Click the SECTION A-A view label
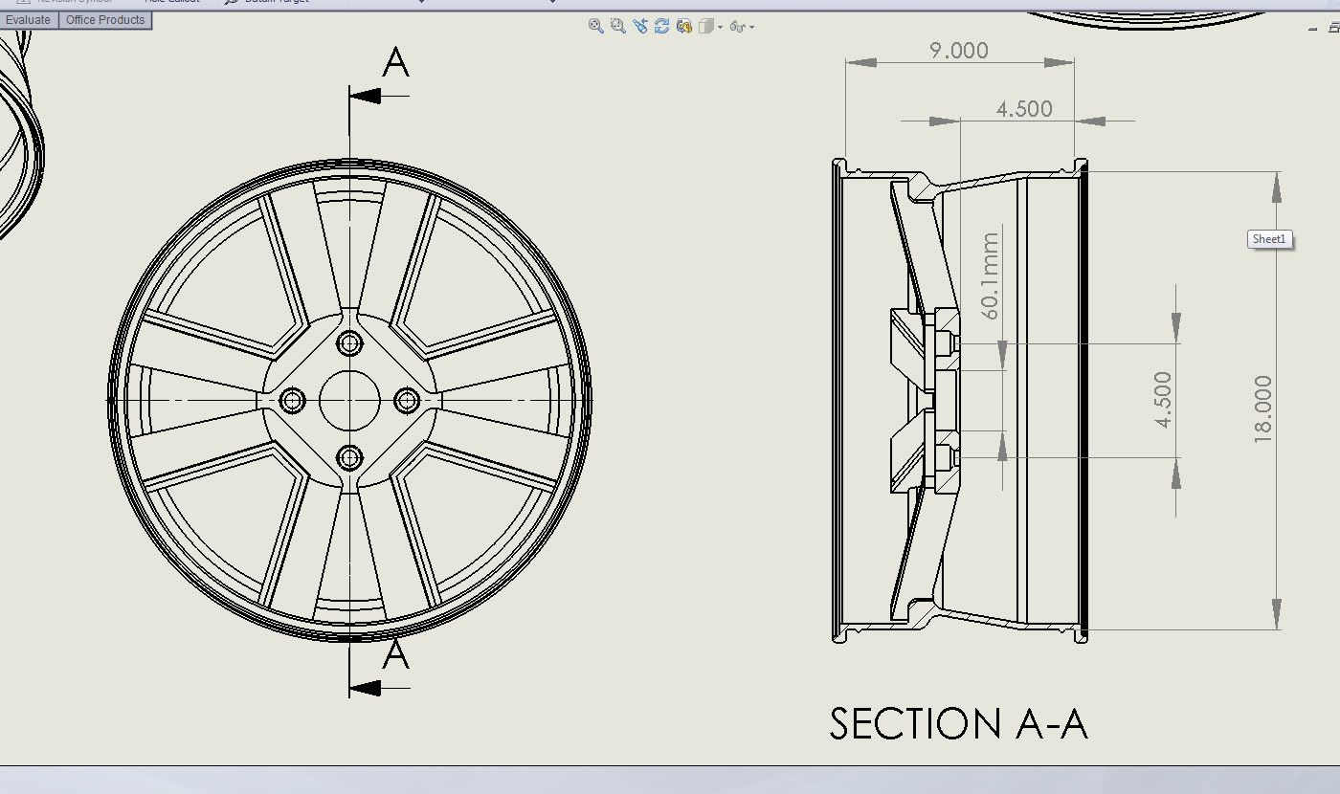Image resolution: width=1340 pixels, height=794 pixels. tap(958, 724)
